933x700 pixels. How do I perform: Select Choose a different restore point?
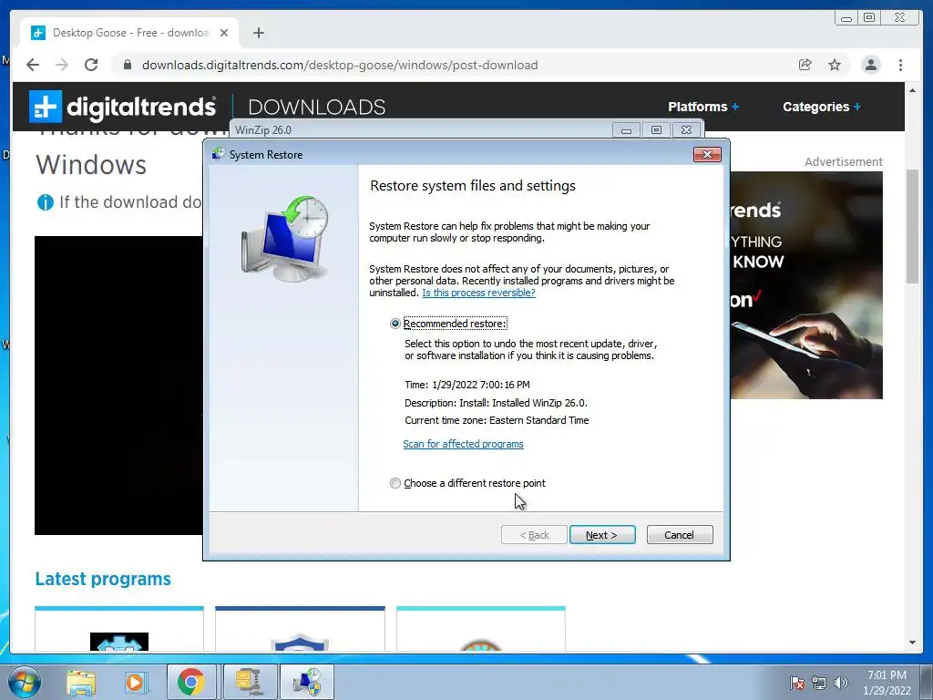coord(395,483)
